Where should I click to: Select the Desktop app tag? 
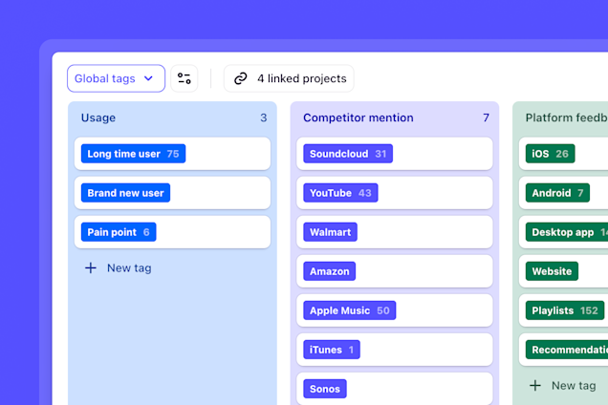pos(567,232)
